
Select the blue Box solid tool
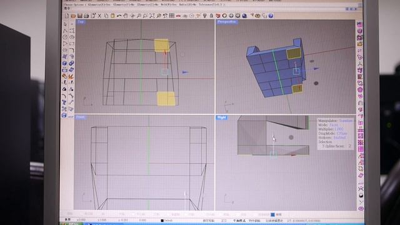(65, 63)
